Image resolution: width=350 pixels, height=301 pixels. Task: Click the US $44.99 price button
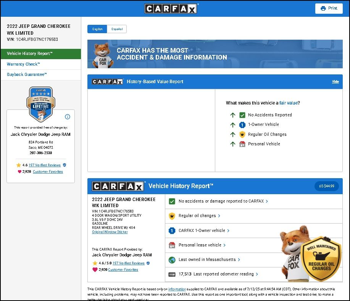327,186
